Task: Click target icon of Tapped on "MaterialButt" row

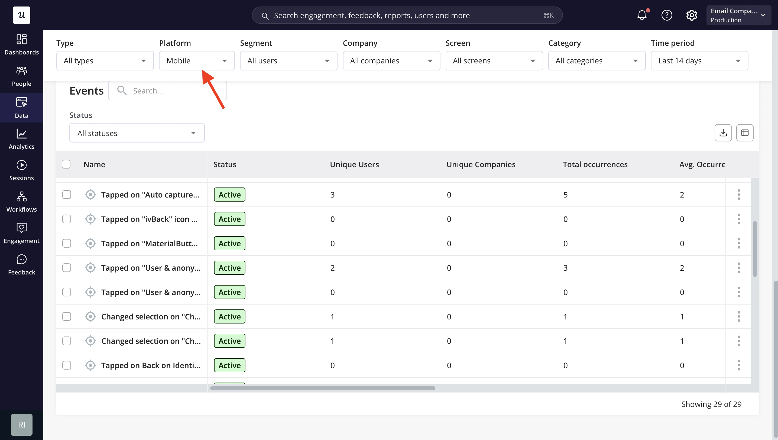Action: click(x=90, y=243)
